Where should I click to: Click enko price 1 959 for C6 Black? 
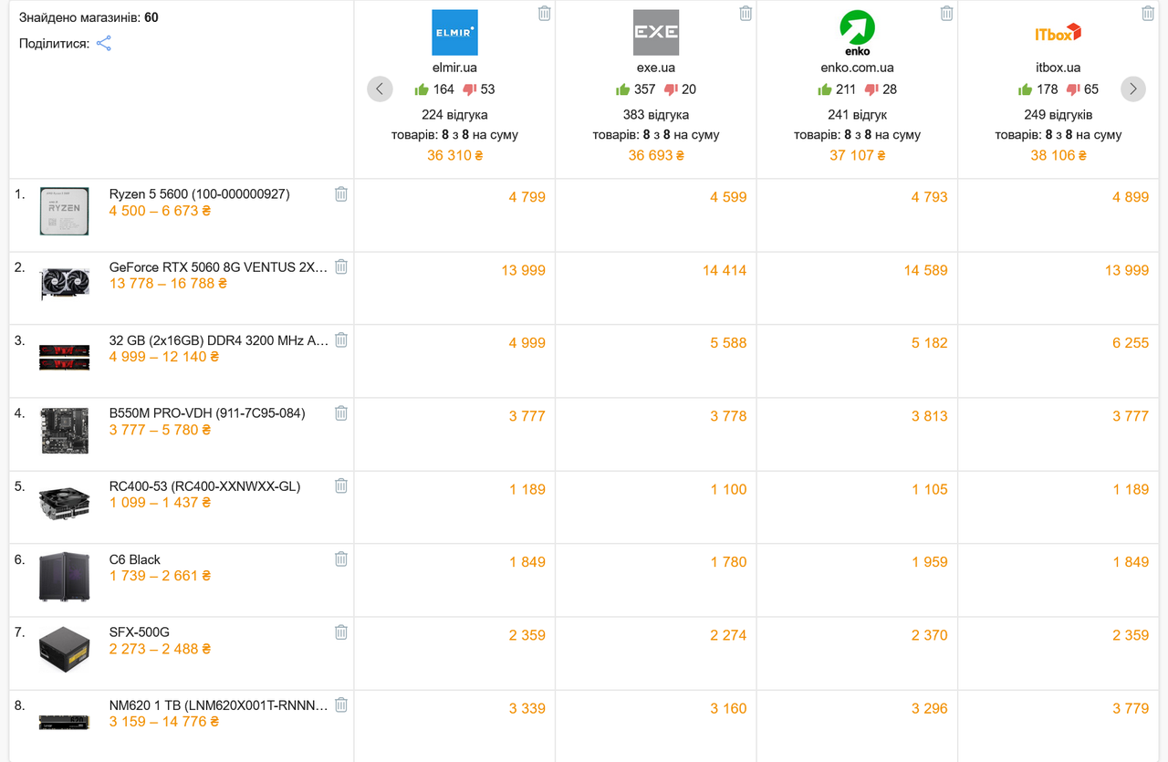pos(929,562)
